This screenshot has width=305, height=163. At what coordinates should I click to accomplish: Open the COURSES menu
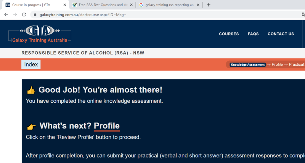click(229, 34)
